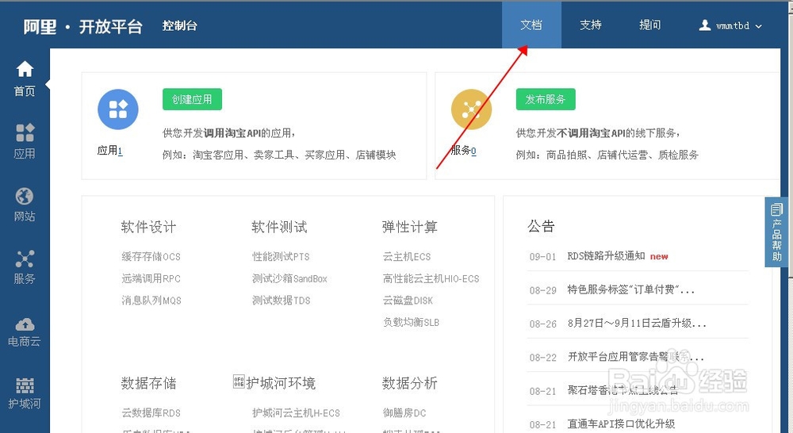793x433 pixels.
Task: Click the 应用 count link 1
Action: tap(120, 151)
